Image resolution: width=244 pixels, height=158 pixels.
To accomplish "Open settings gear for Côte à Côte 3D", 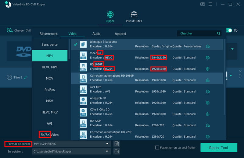I will (208, 114).
